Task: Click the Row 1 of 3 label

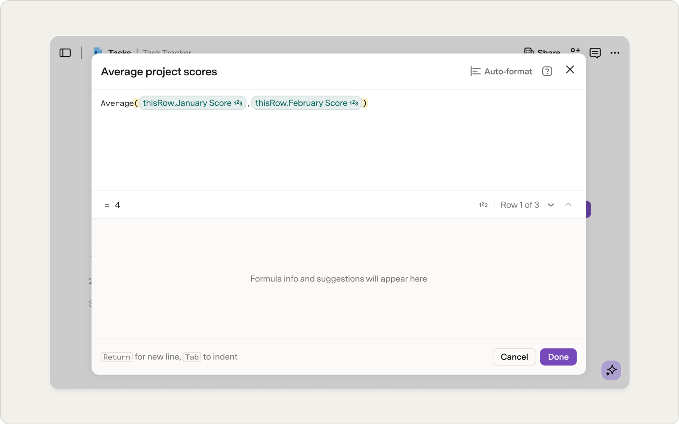Action: click(519, 205)
